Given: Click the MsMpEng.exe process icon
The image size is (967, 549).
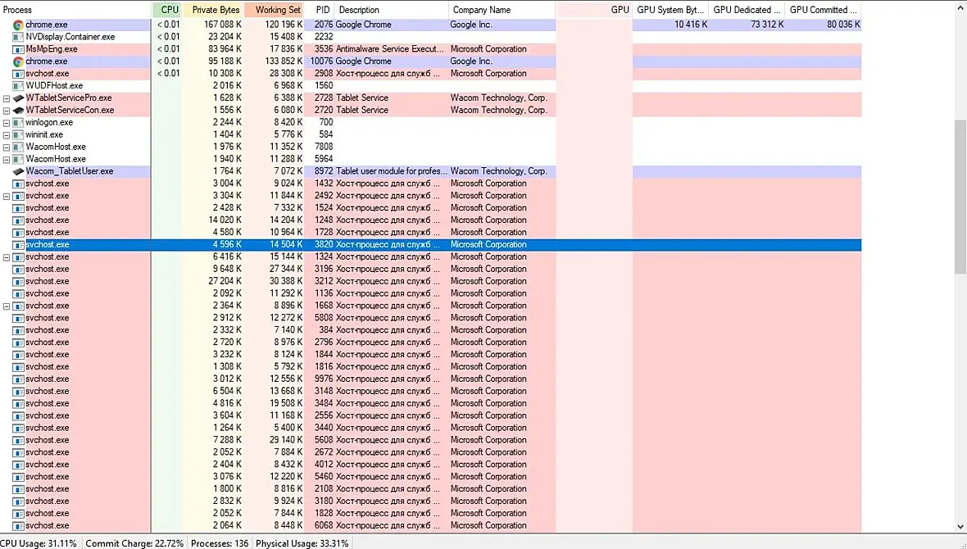Looking at the screenshot, I should [x=19, y=49].
